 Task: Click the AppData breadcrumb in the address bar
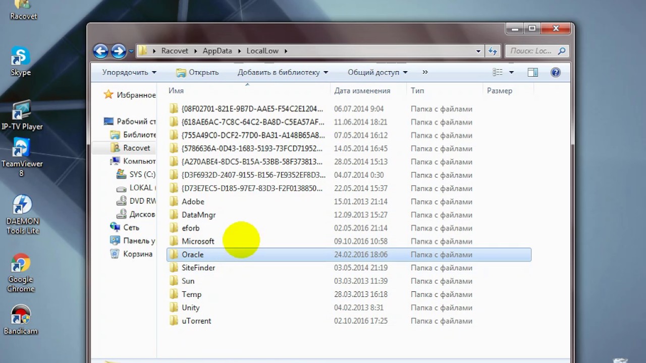[218, 51]
